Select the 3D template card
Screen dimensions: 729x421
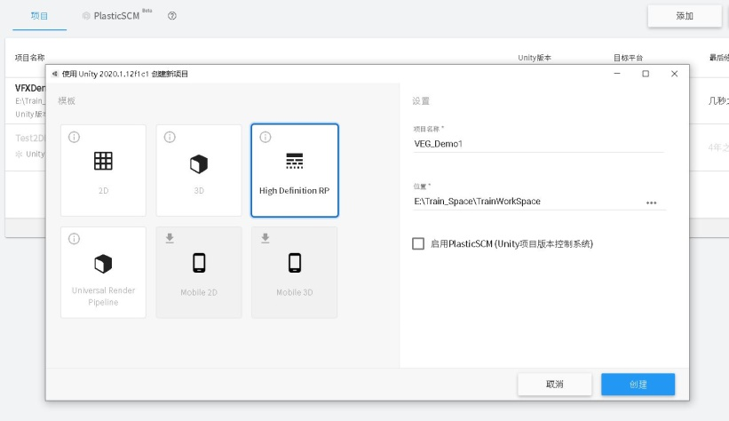coord(199,171)
